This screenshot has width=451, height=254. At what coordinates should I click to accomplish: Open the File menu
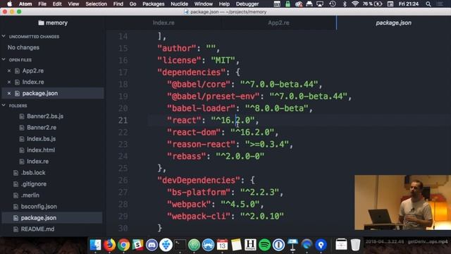(42, 4)
